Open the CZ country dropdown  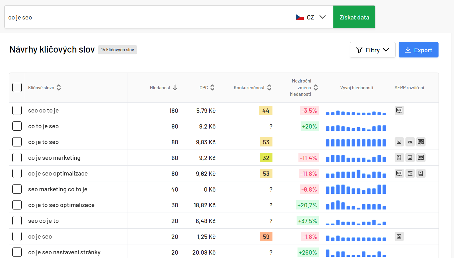(311, 17)
